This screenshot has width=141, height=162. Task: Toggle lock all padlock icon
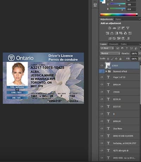click(120, 59)
